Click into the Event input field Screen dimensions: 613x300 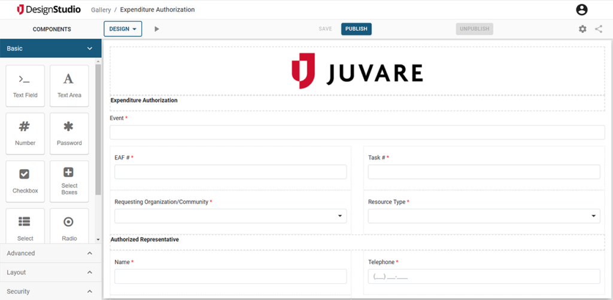[357, 132]
